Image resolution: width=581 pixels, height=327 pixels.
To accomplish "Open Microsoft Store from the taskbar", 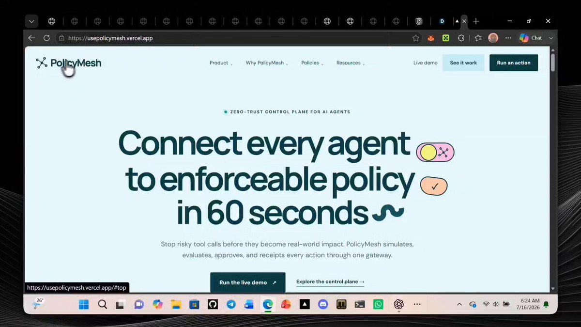I will coord(194,304).
